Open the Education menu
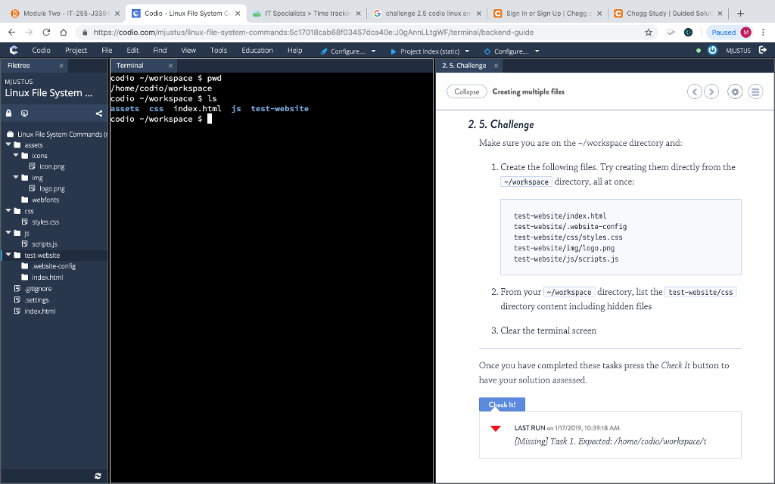775x484 pixels. 257,51
